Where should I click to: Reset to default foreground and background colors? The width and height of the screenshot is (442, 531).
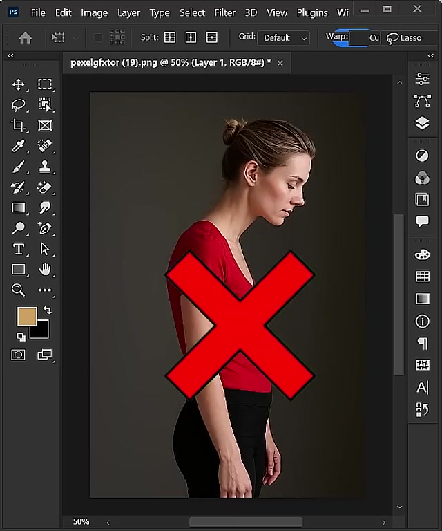(21, 337)
